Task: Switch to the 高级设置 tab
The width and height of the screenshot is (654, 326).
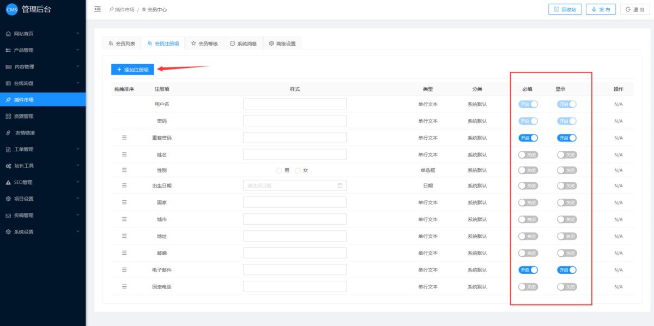Action: (x=282, y=44)
